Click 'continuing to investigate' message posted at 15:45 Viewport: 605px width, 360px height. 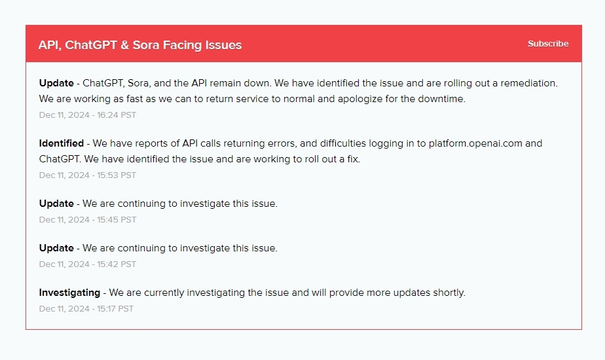coord(180,204)
